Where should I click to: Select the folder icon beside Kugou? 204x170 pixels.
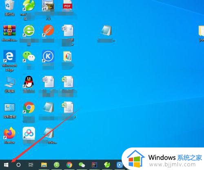click(x=67, y=56)
